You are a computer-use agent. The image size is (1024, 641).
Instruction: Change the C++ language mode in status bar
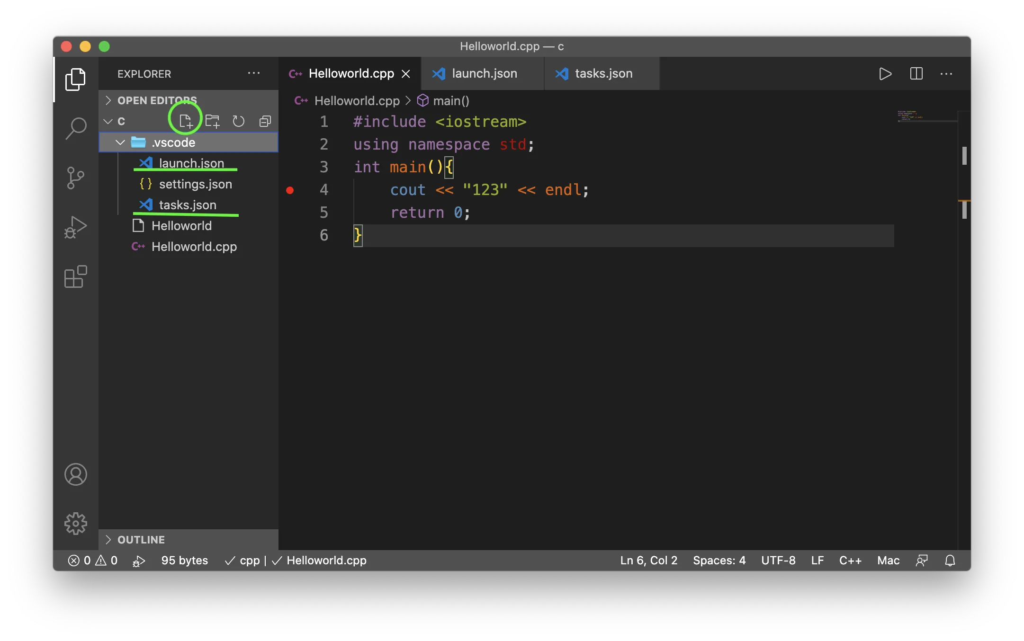click(x=850, y=561)
